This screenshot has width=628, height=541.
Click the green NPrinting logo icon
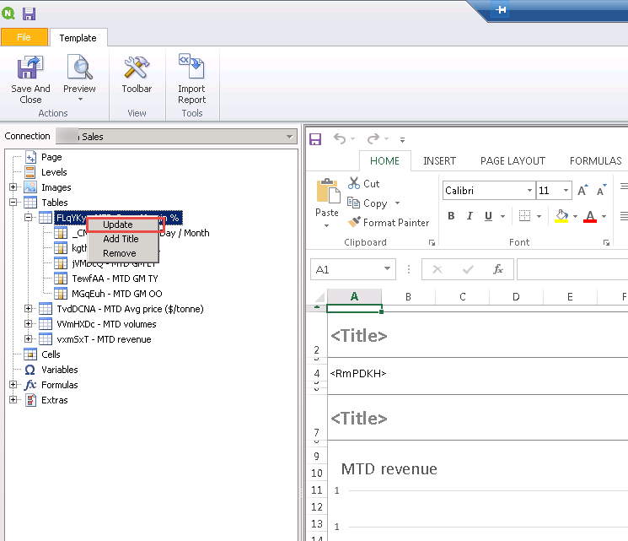click(8, 14)
